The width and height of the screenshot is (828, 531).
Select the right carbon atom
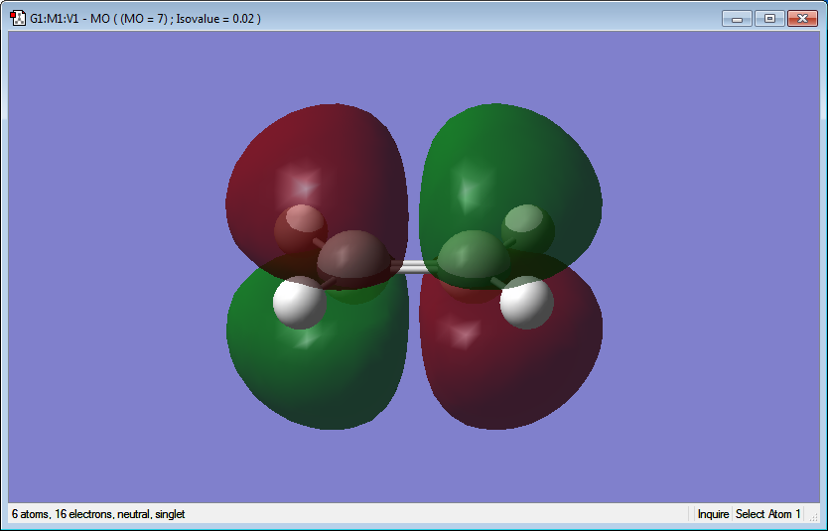tap(474, 267)
